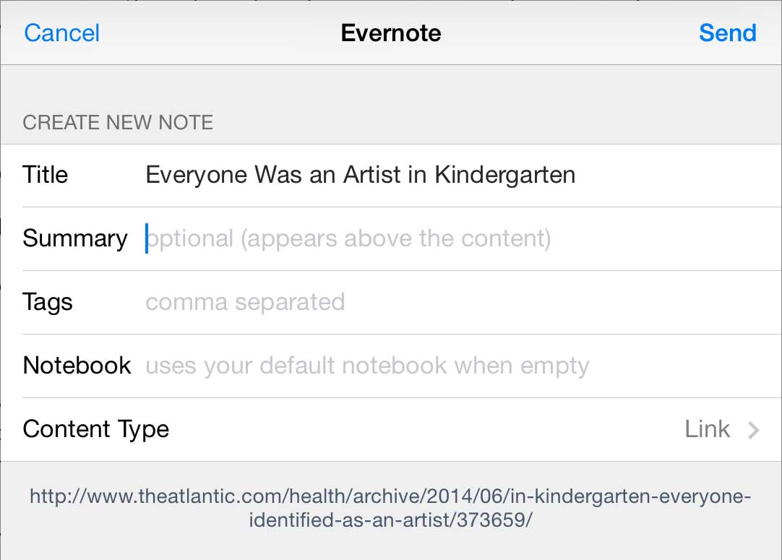Tap the Content Type label

(95, 429)
